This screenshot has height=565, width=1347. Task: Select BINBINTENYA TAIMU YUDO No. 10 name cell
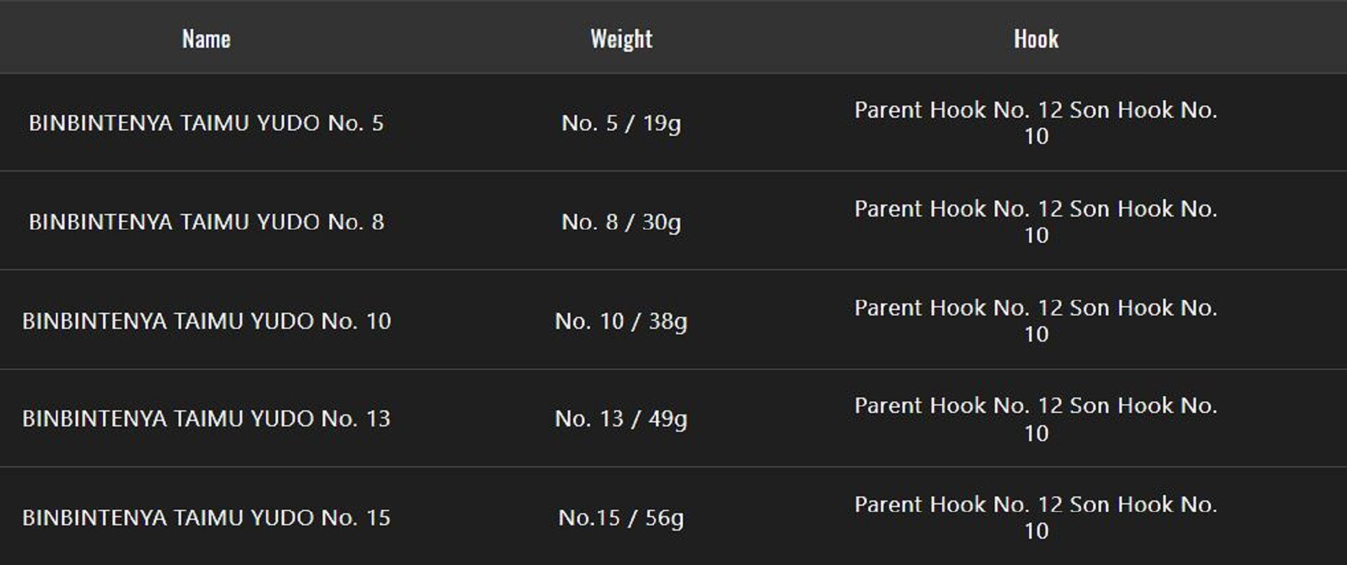[206, 321]
